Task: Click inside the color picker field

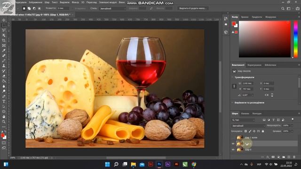Action: click(264, 39)
